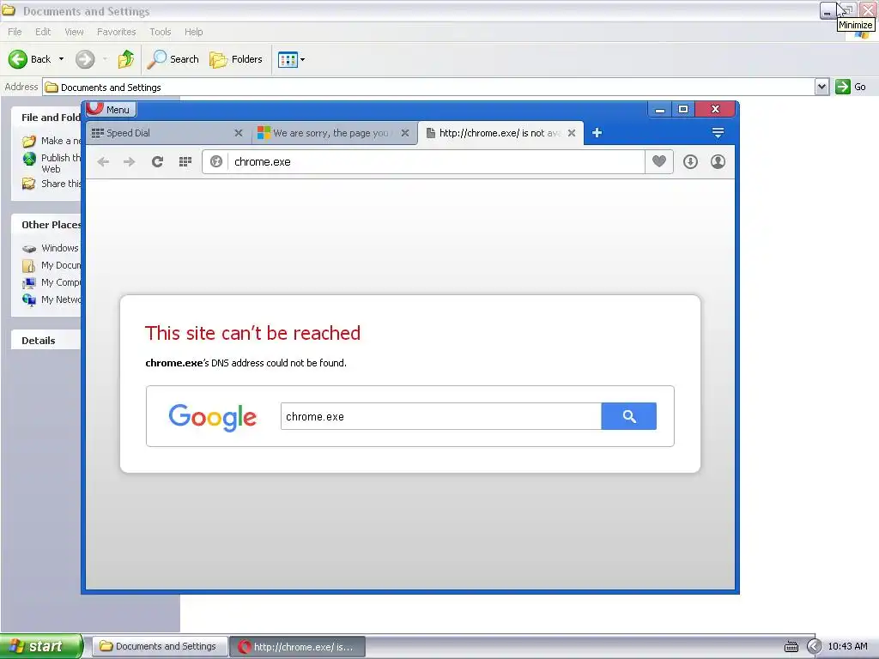Viewport: 879px width, 659px height.
Task: Open the Favorites menu in Explorer
Action: [x=116, y=32]
